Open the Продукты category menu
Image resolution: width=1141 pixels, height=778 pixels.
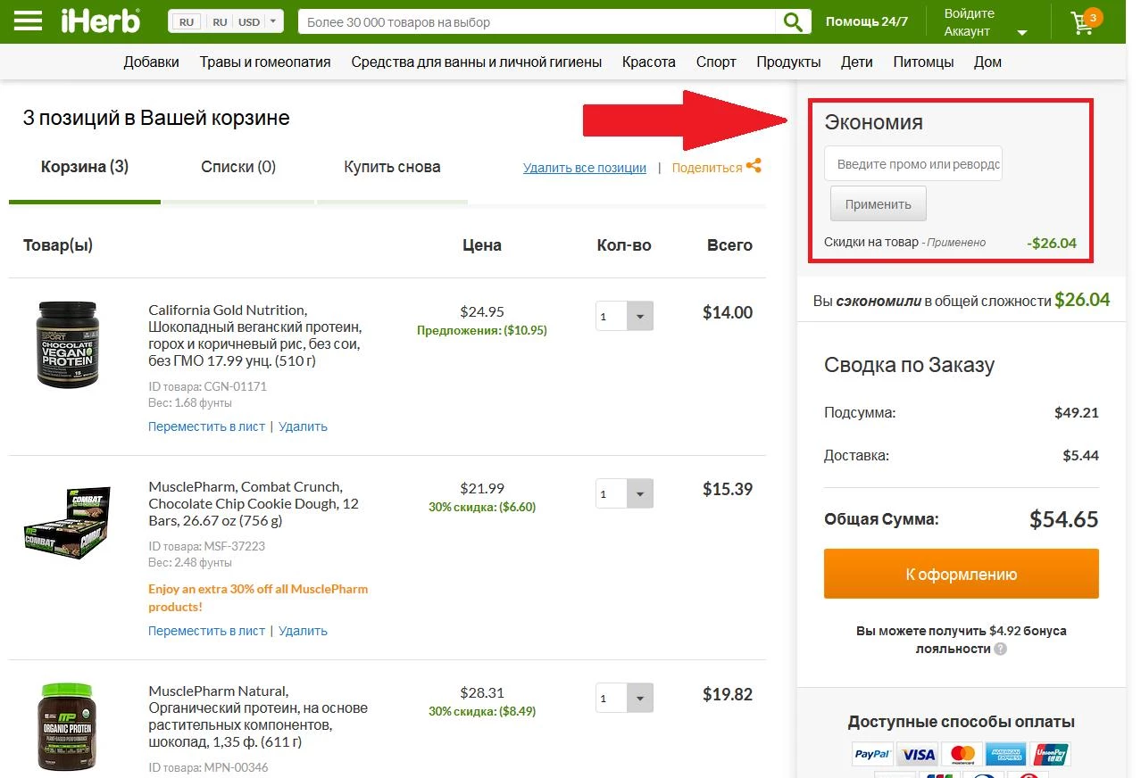click(x=788, y=62)
